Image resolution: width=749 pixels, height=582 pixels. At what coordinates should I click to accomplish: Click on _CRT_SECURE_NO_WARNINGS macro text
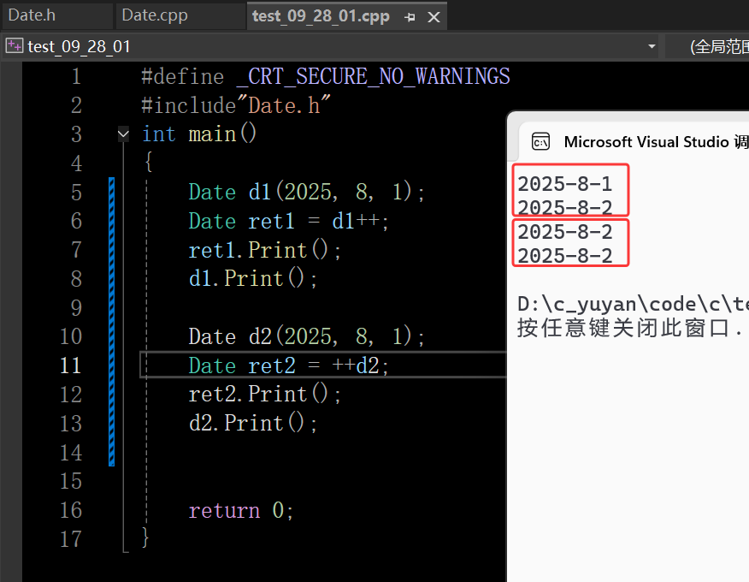pyautogui.click(x=374, y=76)
